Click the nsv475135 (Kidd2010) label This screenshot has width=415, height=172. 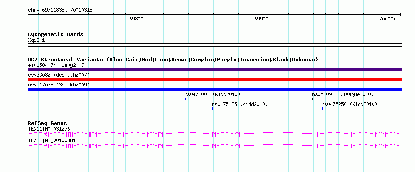pyautogui.click(x=240, y=104)
